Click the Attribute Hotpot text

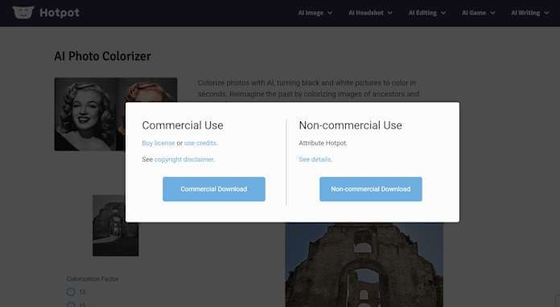tap(323, 143)
